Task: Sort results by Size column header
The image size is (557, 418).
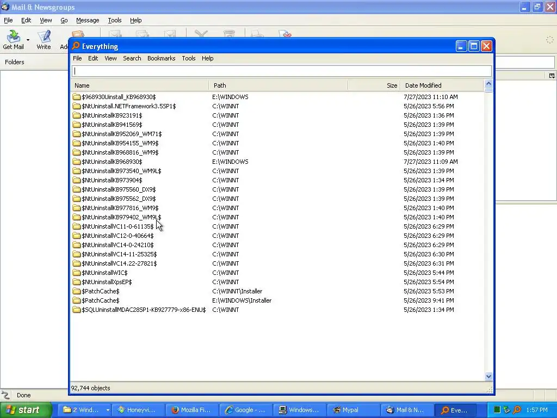Action: [x=374, y=85]
